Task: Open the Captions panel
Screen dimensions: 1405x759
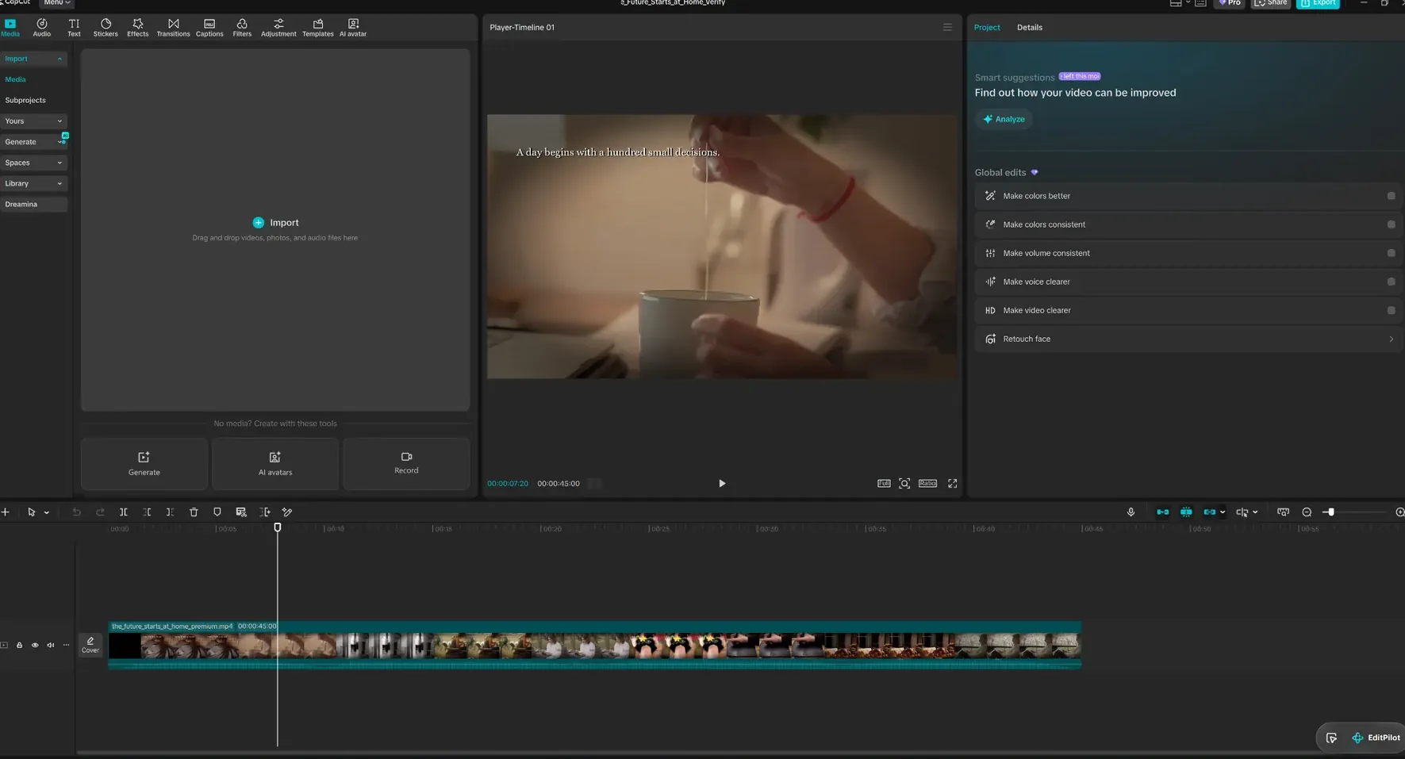Action: pos(209,28)
